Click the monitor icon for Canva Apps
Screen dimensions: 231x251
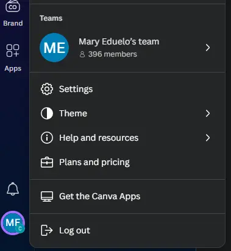pos(47,196)
